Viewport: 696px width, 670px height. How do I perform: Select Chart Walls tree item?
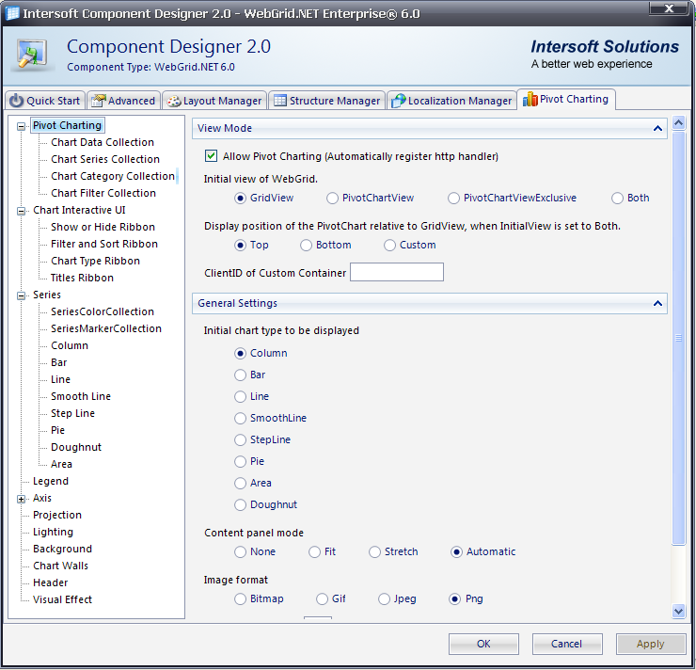pos(61,566)
